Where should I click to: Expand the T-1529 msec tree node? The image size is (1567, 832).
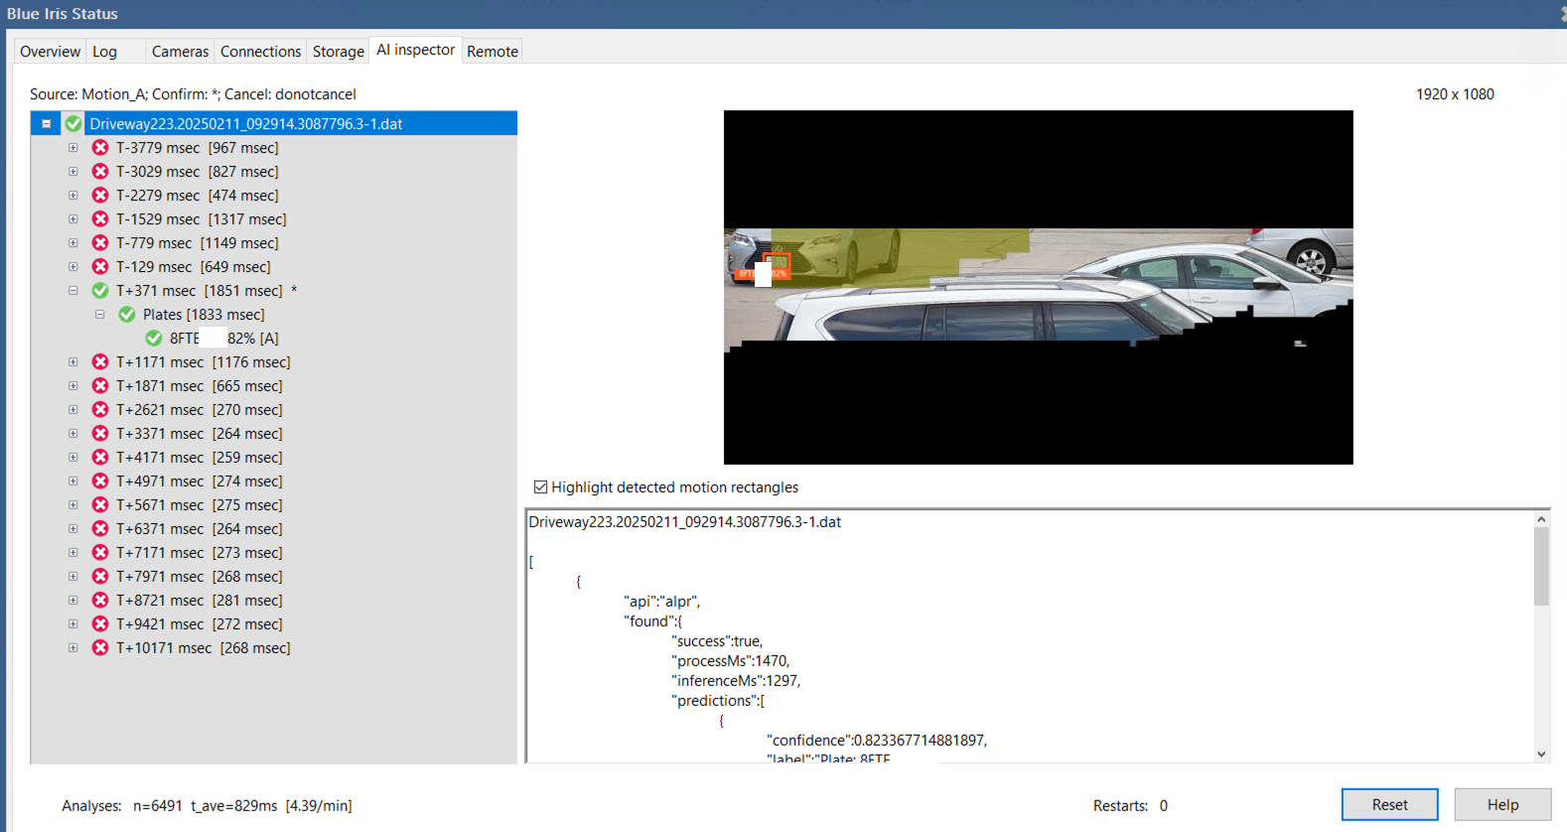[72, 219]
